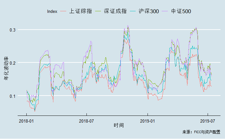Click the 2018-01 x-axis tick label
Viewport: 225px width, 139px height.
click(26, 121)
